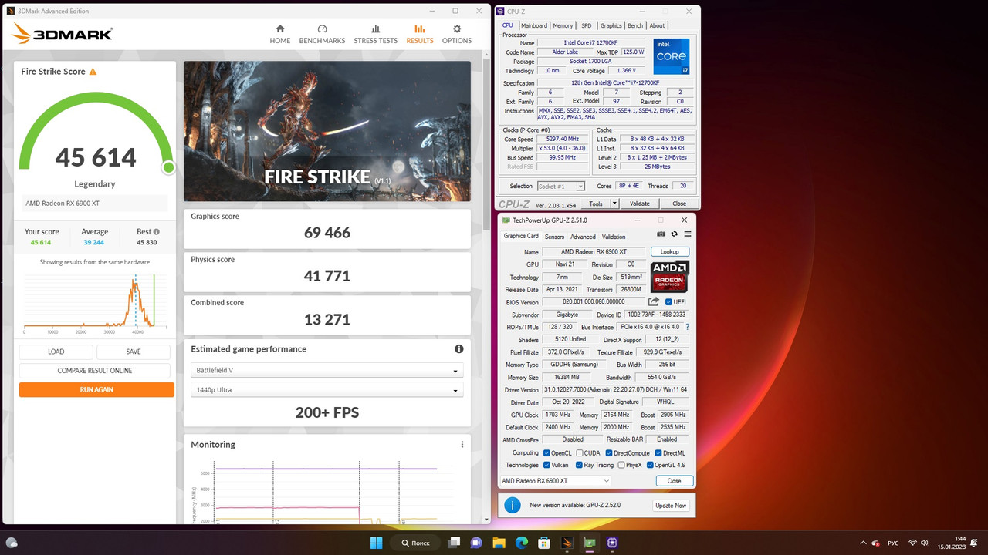Viewport: 988px width, 555px height.
Task: Toggle the Ray Tracing checkbox
Action: (x=580, y=465)
